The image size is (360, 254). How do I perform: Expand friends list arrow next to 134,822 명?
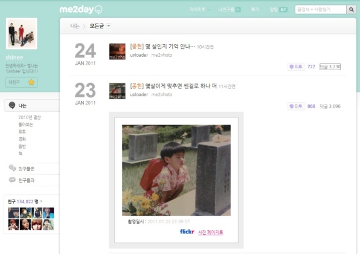[x=41, y=201]
